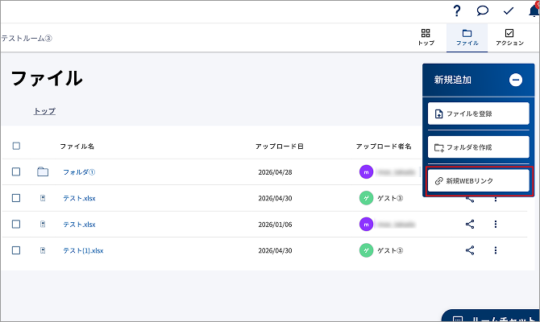Image resolution: width=540 pixels, height=322 pixels.
Task: Click file icon of テスト.xlsx dated 2026/04/30
Action: [43, 198]
